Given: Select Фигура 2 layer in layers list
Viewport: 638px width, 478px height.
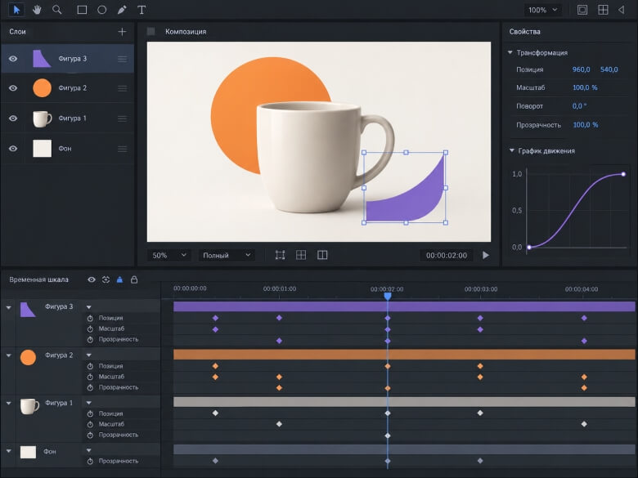Looking at the screenshot, I should click(x=67, y=88).
